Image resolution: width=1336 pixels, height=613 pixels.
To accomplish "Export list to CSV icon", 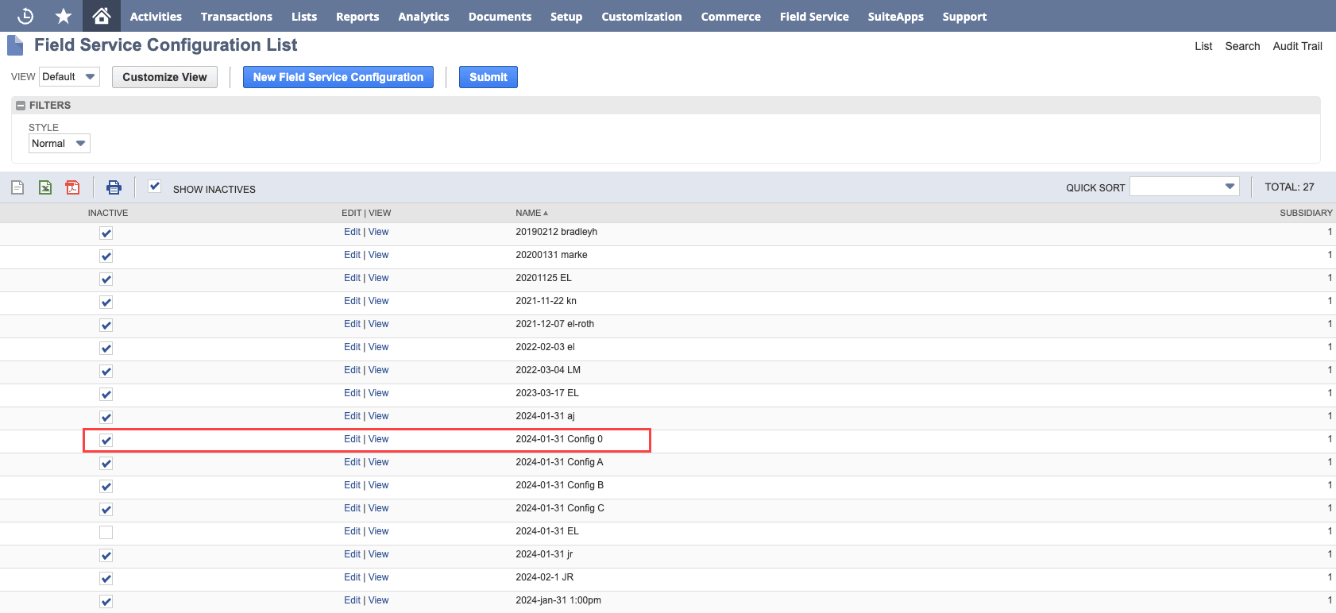I will pyautogui.click(x=17, y=187).
